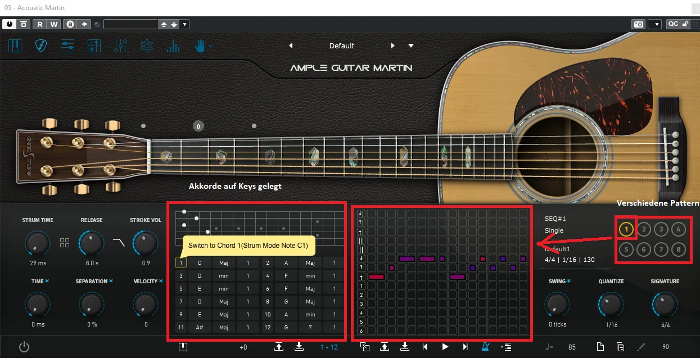Open the vertical faders FX panel
This screenshot has width=700, height=358.
[x=120, y=46]
